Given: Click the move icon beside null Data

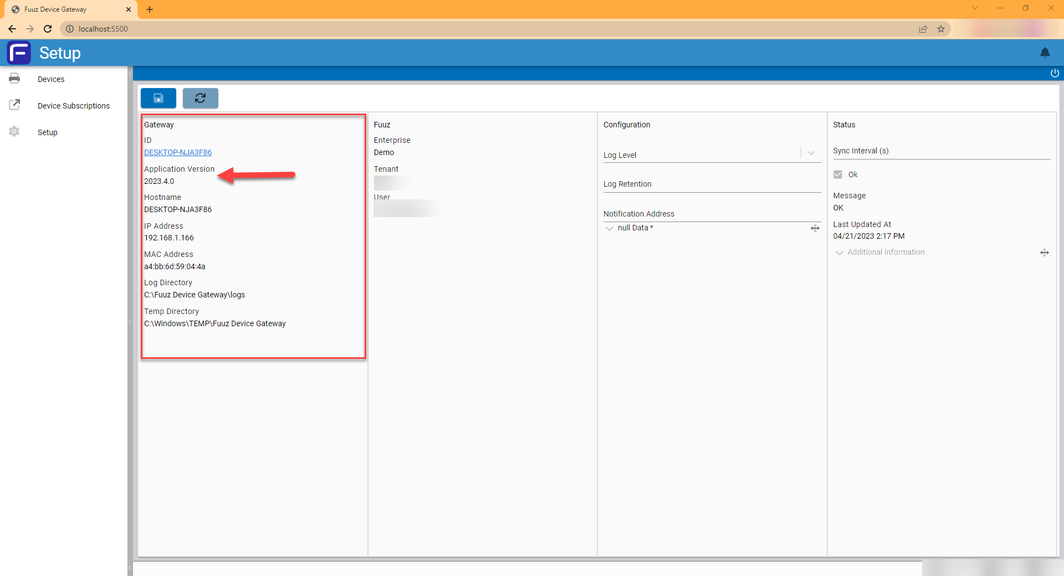Looking at the screenshot, I should (815, 228).
